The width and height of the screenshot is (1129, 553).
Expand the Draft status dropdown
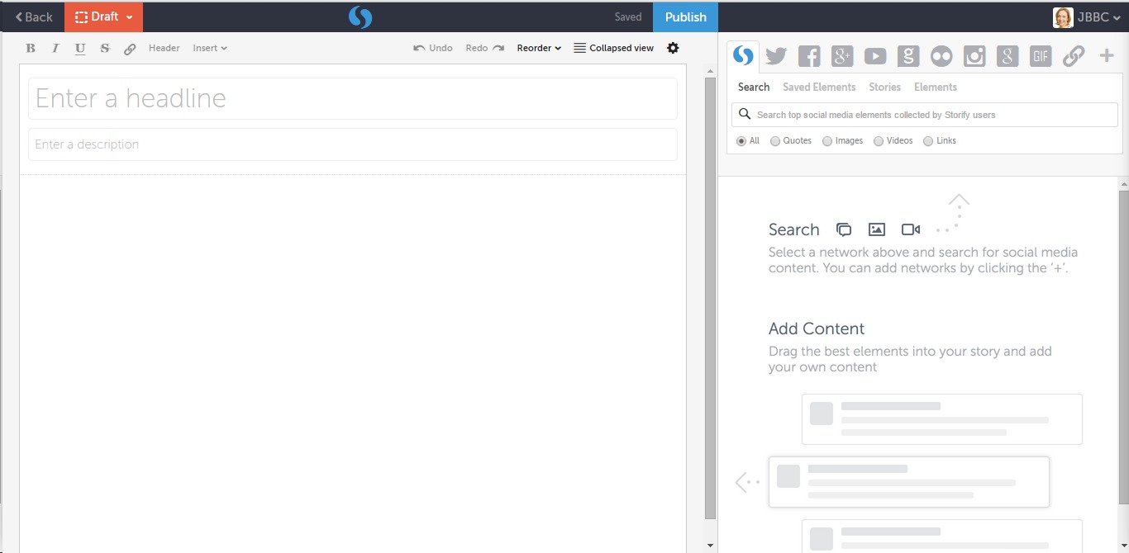[x=103, y=17]
